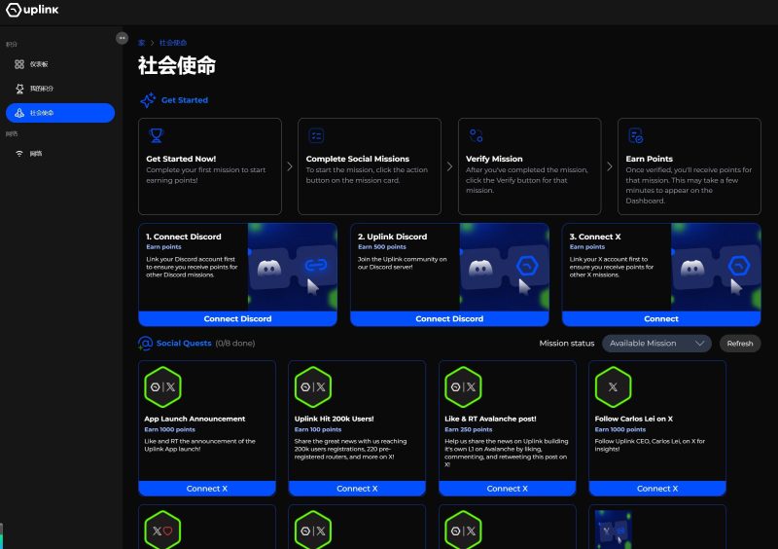
Task: Click image thumbnail on bottom-right quest card
Action: [x=614, y=530]
